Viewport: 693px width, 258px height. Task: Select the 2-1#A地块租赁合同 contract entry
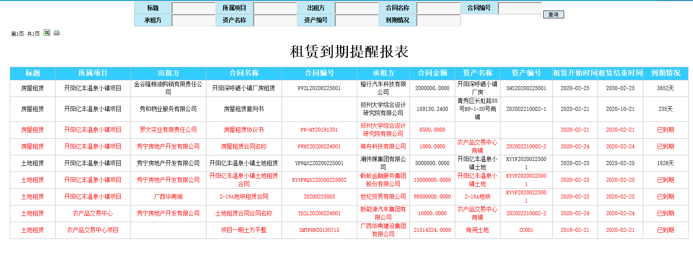point(244,196)
